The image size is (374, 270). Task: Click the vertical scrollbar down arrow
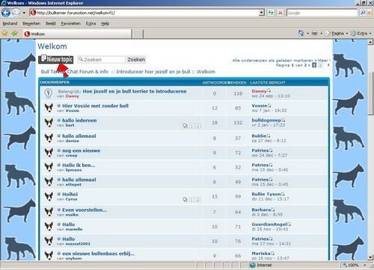[x=370, y=257]
